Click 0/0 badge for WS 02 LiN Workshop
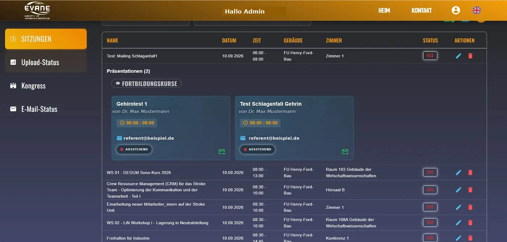This screenshot has width=507, height=242. [x=430, y=223]
